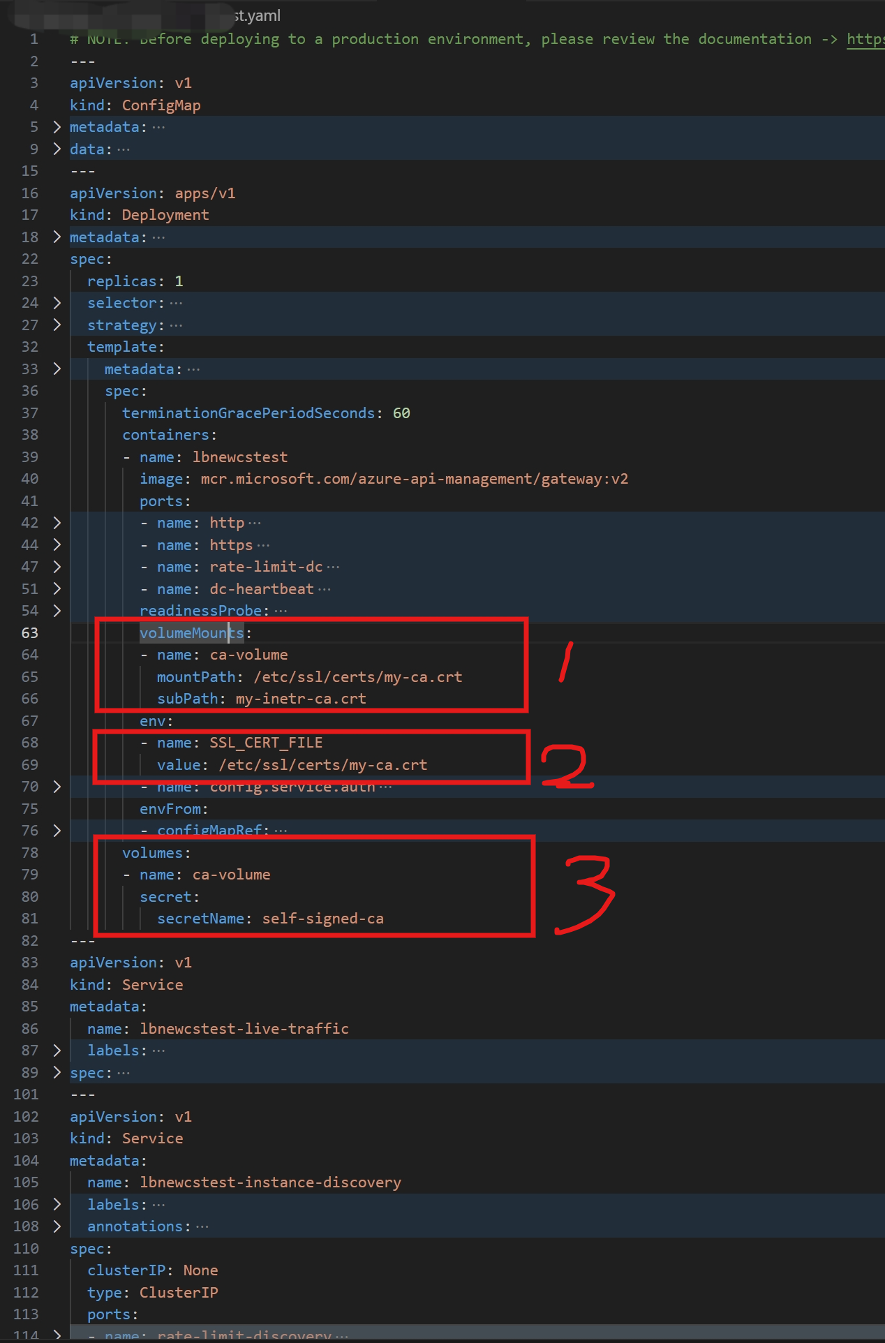Expand config.service.auth env entry at line 70
Screen dimensions: 885x1343
coord(57,787)
